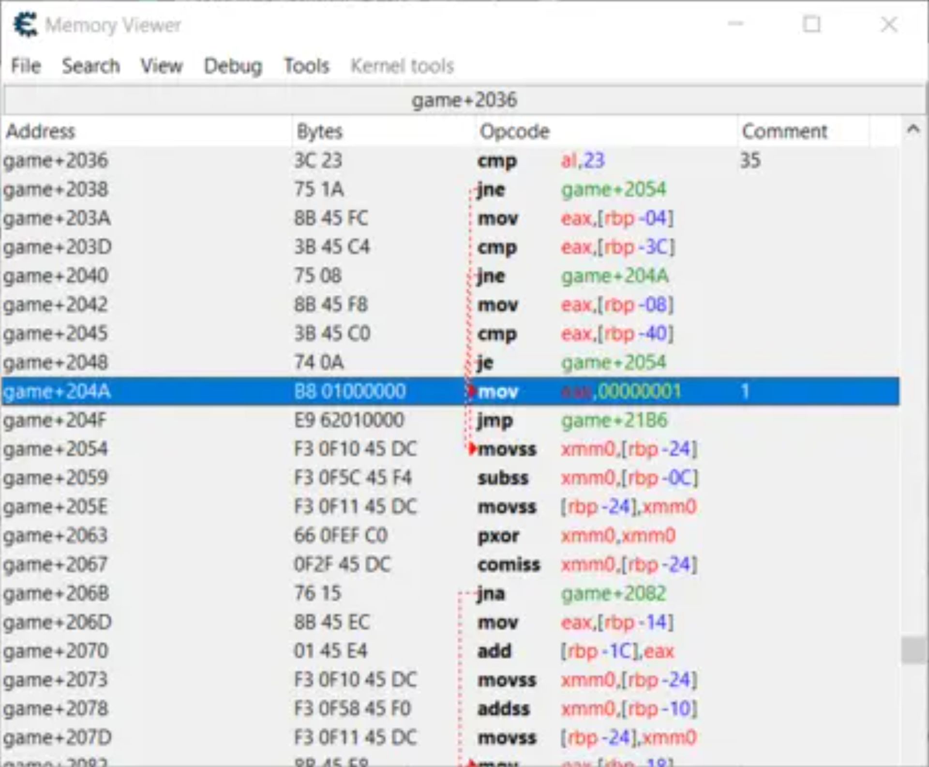The image size is (929, 767).
Task: Select the row at address game+2059
Action: click(x=450, y=478)
